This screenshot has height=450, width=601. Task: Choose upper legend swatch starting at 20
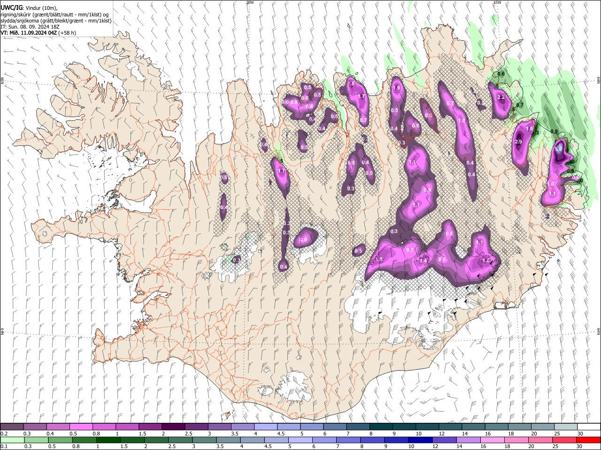coord(542,427)
